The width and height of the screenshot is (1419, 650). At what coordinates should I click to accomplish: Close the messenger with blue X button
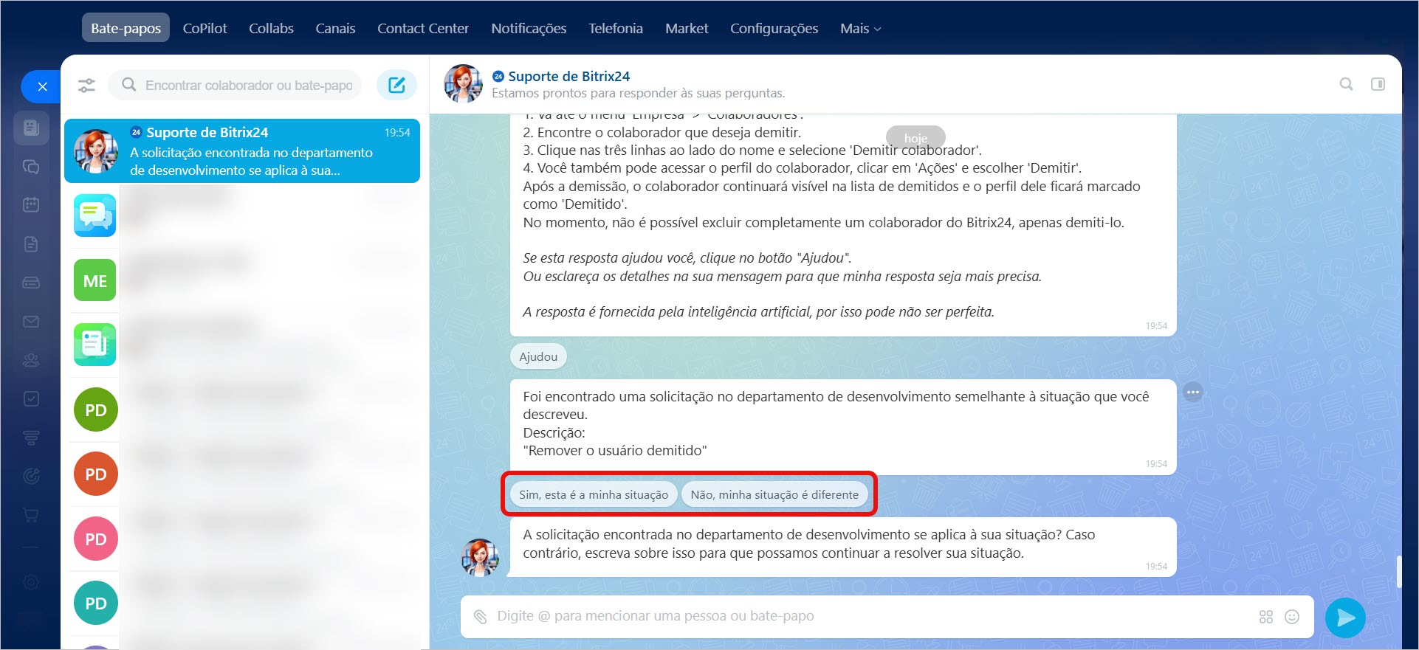(x=42, y=87)
